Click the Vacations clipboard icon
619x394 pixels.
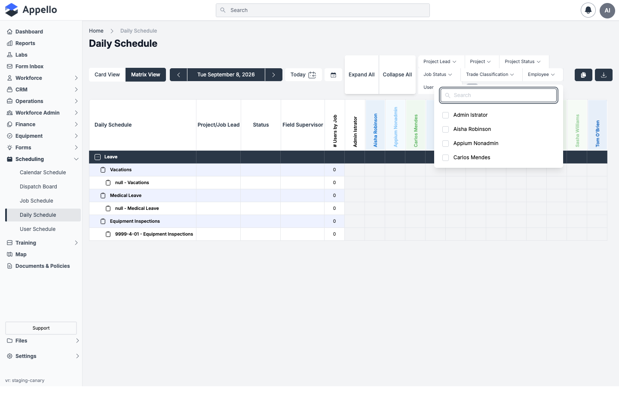pos(103,170)
